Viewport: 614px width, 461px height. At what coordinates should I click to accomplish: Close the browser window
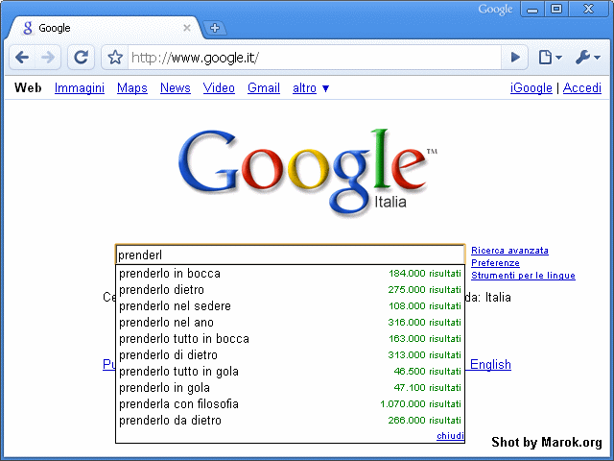click(588, 9)
